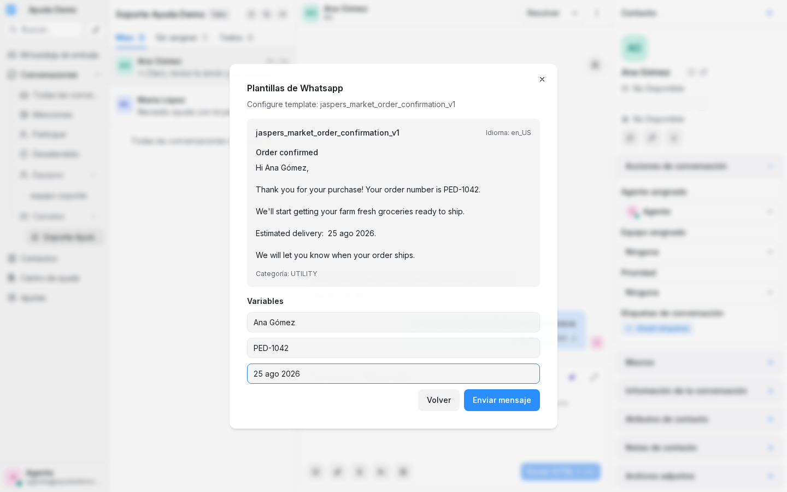Image resolution: width=787 pixels, height=492 pixels.
Task: Edit the PED-1042 variable field
Action: click(393, 348)
